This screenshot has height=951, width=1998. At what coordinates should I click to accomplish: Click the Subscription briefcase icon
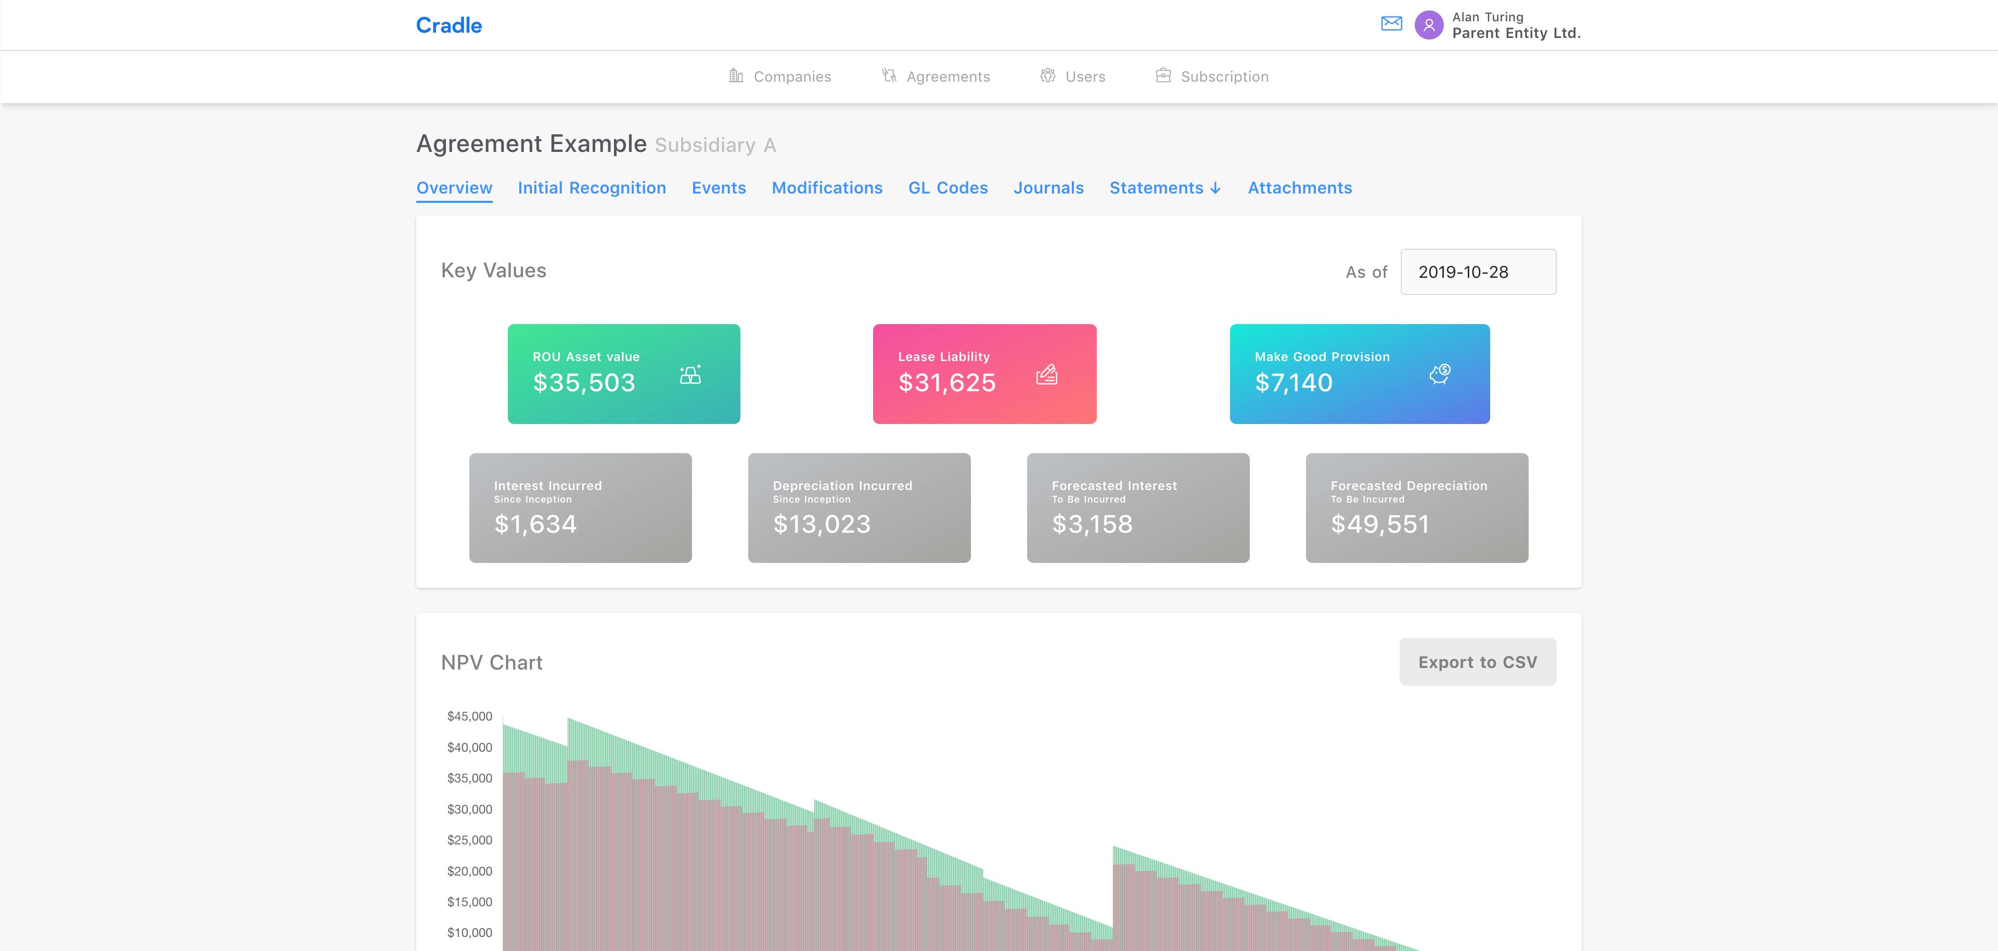tap(1163, 75)
